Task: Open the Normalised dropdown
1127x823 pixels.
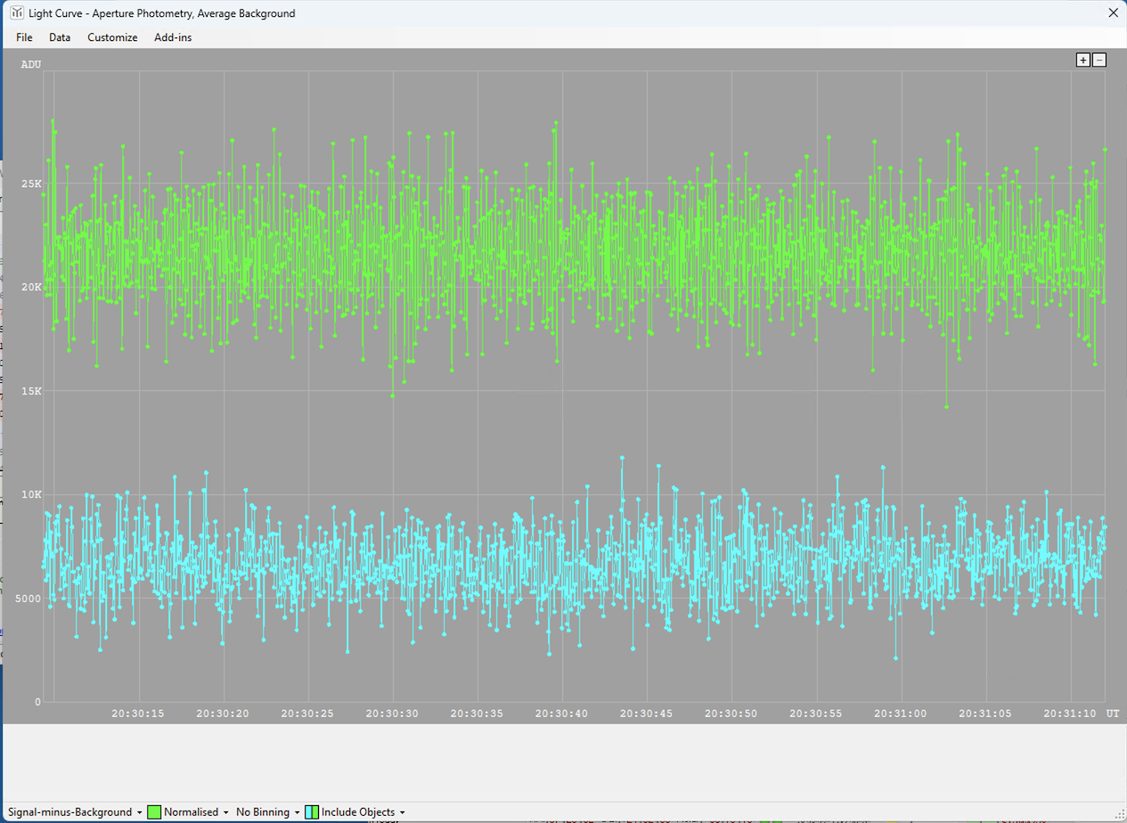Action: [x=187, y=812]
